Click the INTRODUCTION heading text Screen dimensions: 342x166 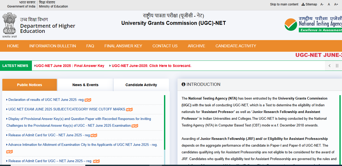point(203,84)
